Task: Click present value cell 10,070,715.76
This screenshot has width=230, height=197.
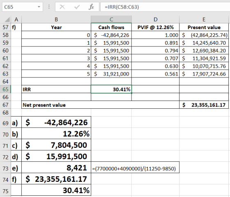Action: pyautogui.click(x=204, y=66)
